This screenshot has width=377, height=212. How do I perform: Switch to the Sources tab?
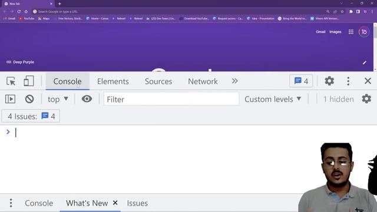[x=158, y=81]
